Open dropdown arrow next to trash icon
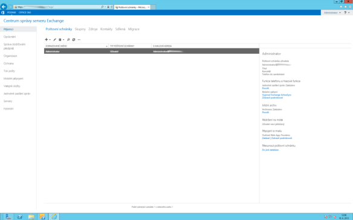The width and height of the screenshot is (353, 220). click(x=63, y=40)
